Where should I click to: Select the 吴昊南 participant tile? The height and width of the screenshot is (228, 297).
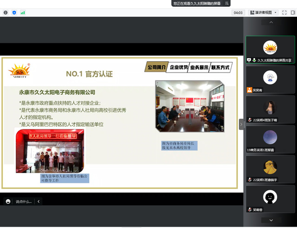271,80
